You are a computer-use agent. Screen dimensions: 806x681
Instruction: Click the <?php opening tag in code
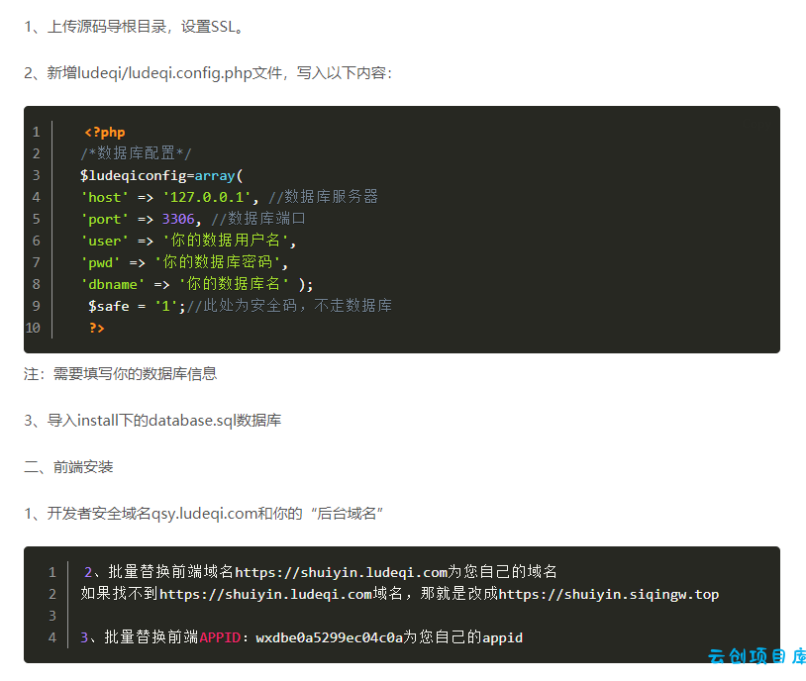pyautogui.click(x=105, y=132)
